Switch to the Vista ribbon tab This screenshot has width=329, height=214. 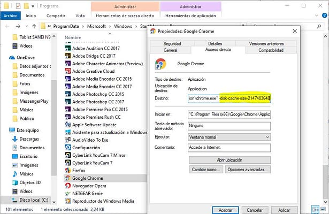tap(80, 16)
